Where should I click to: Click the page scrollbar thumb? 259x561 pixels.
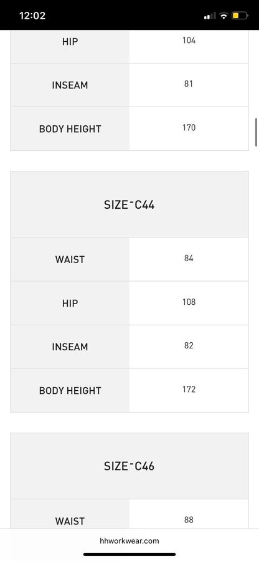coord(256,132)
